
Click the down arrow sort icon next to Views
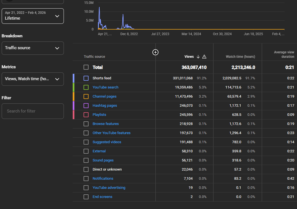pyautogui.click(x=198, y=57)
